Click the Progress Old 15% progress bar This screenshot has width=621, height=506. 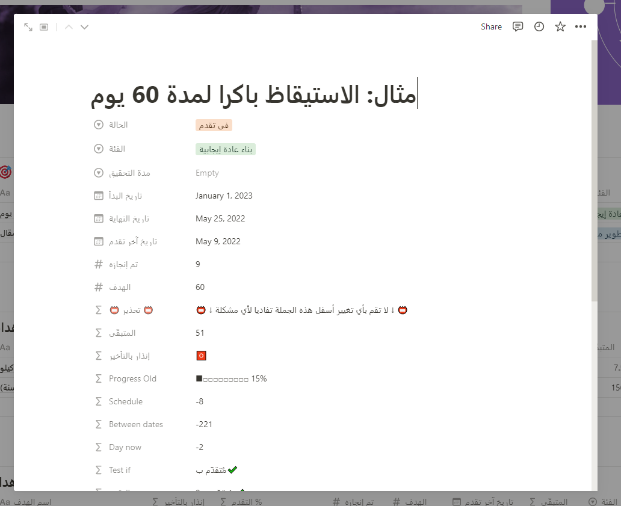tap(231, 378)
